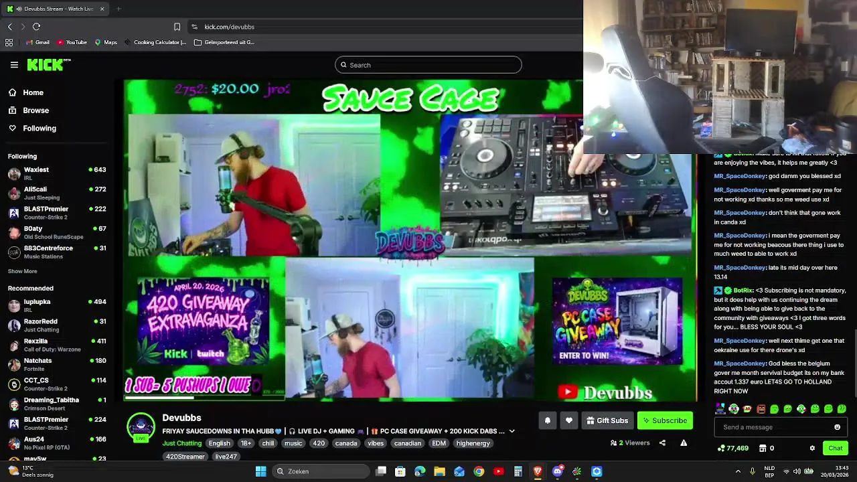
Task: Open Chrome icon in taskbar
Action: pos(479,471)
